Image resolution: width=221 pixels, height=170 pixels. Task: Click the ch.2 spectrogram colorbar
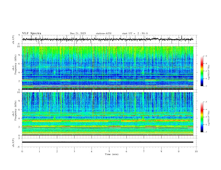tap(202, 117)
